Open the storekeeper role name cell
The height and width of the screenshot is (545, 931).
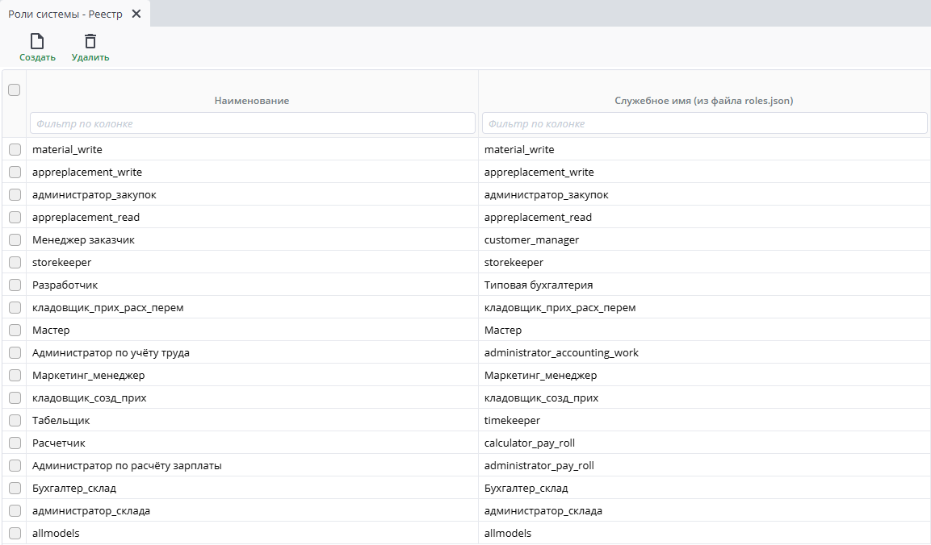point(62,263)
